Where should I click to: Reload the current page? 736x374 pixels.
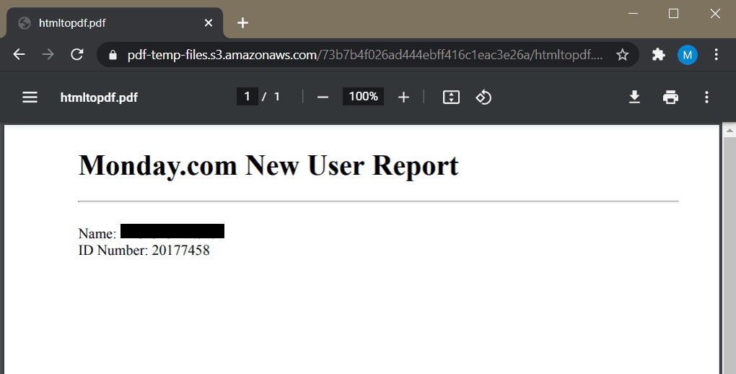click(76, 55)
